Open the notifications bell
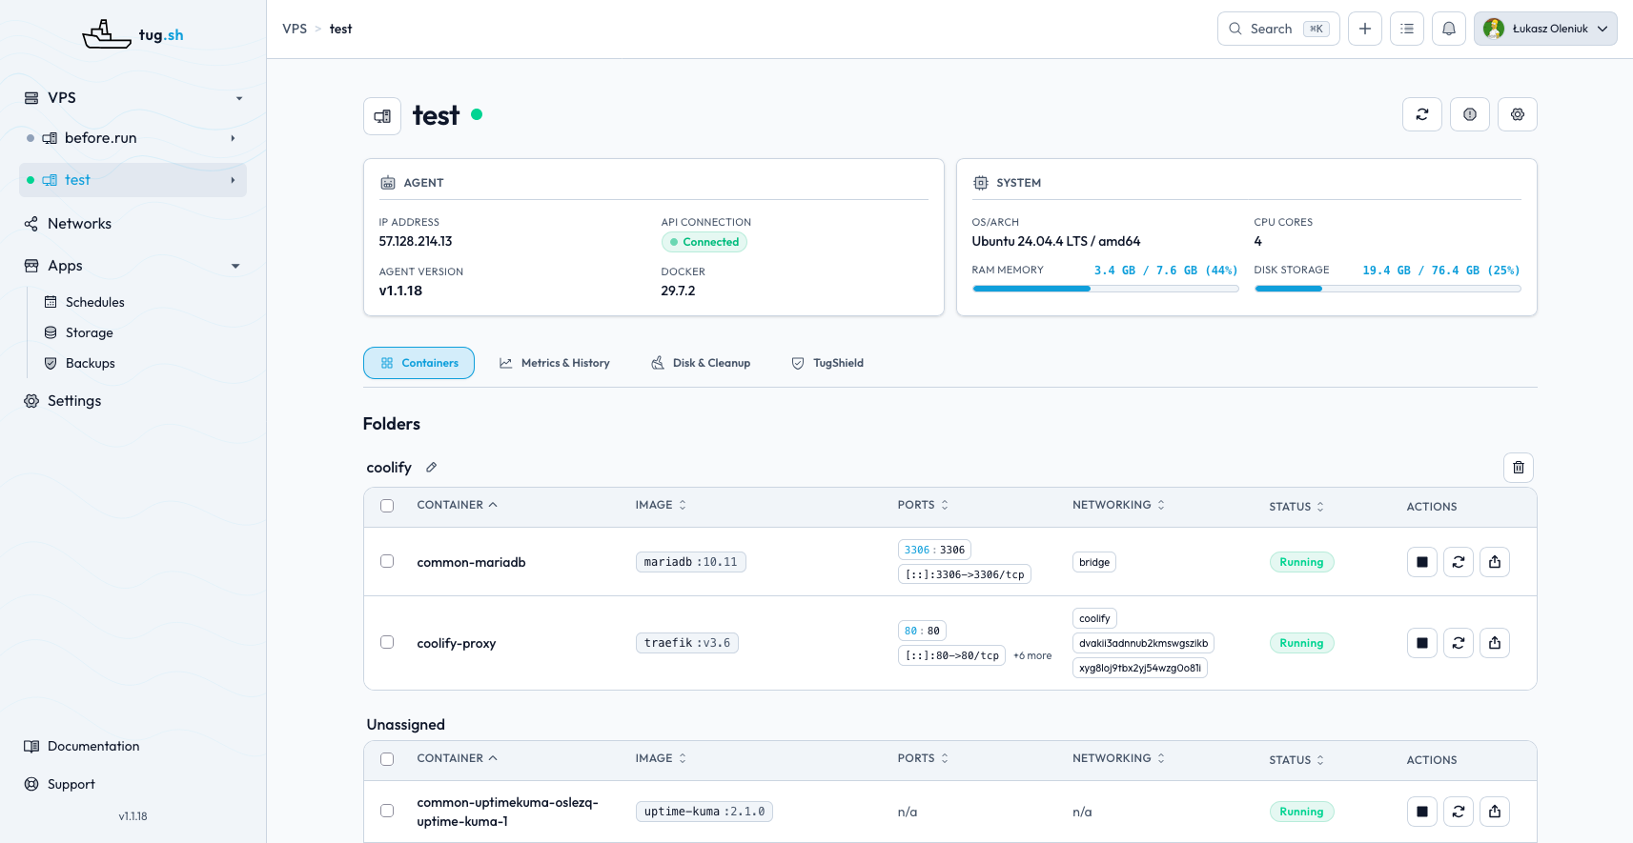 (x=1448, y=29)
